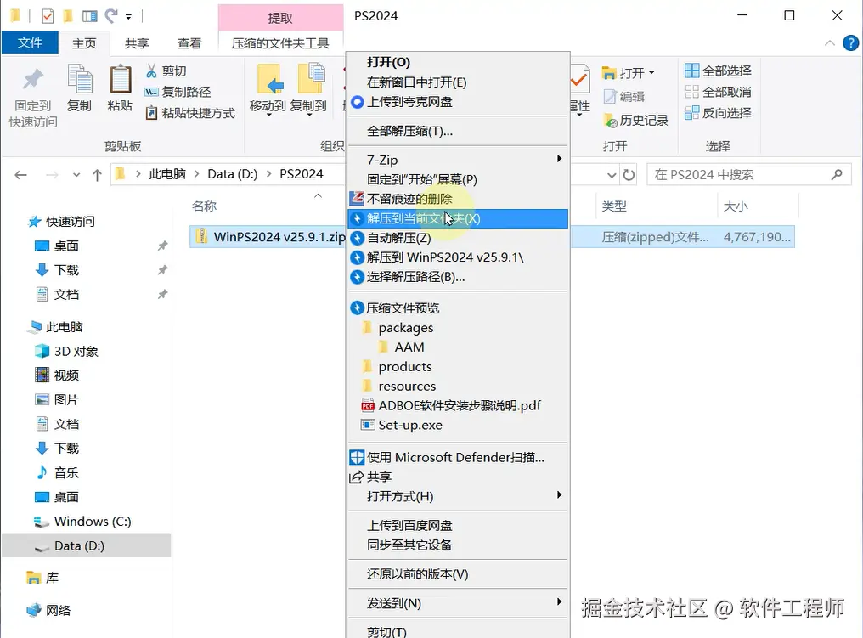Switch to the File (文件) tab
Screen dimensions: 863x638
[30, 42]
